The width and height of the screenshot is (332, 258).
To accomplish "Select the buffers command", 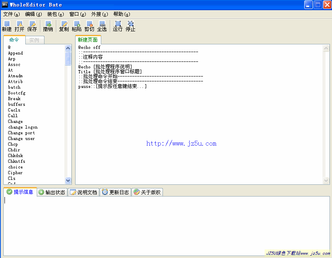I will pos(16,104).
